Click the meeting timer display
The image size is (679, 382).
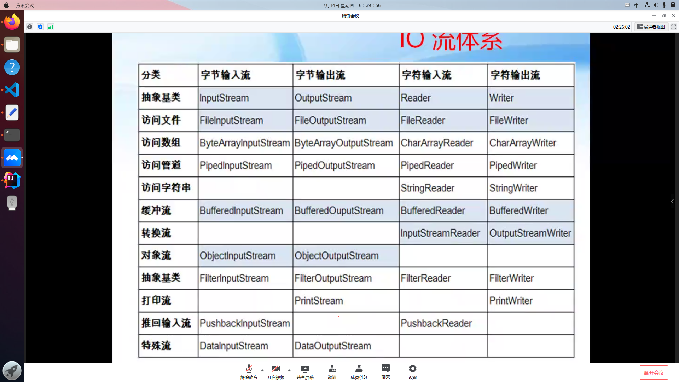(x=621, y=27)
